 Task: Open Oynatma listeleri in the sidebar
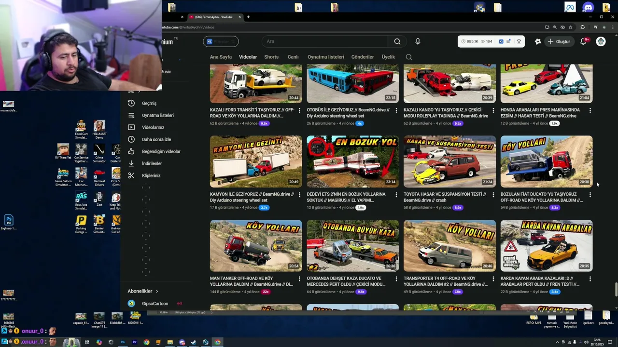pyautogui.click(x=157, y=115)
